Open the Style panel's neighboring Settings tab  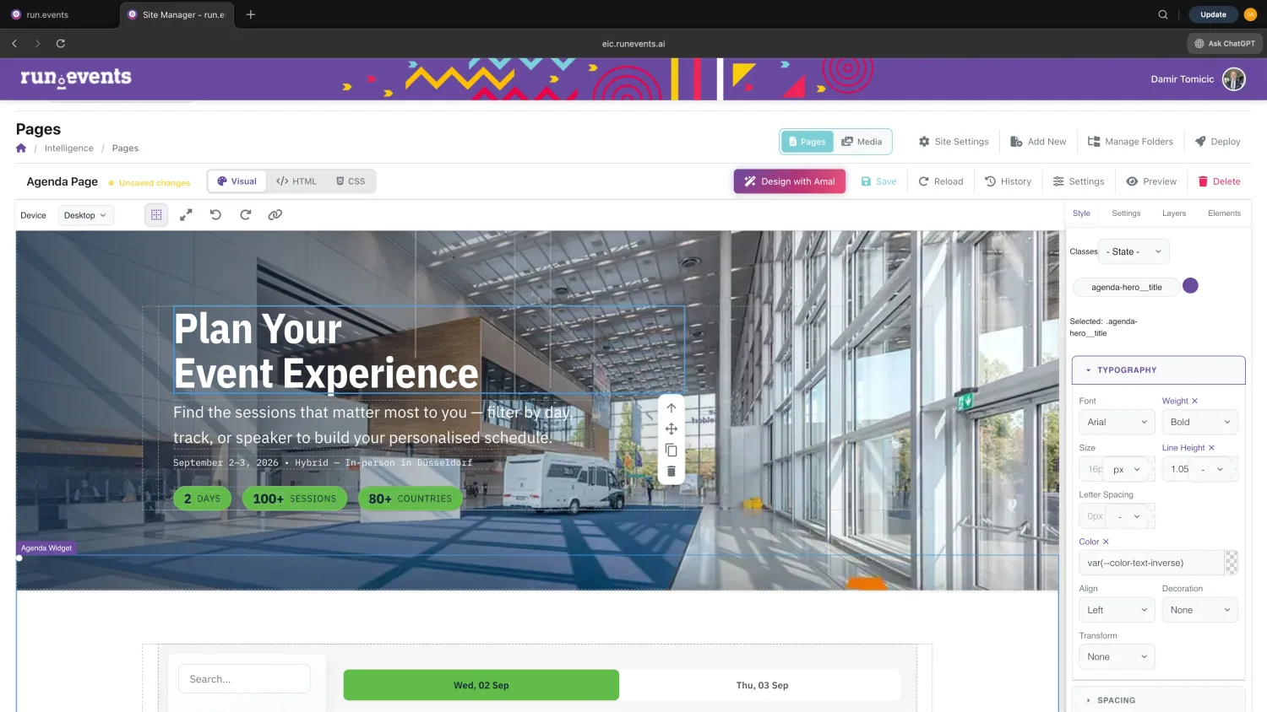tap(1126, 213)
